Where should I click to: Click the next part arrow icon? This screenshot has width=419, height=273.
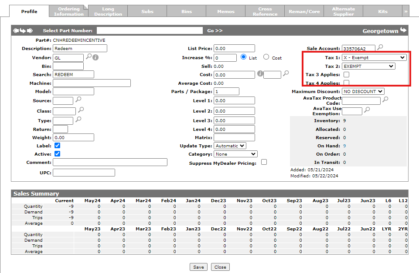click(30, 30)
